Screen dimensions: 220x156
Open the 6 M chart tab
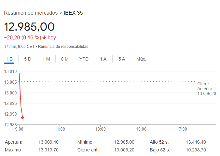(64, 59)
